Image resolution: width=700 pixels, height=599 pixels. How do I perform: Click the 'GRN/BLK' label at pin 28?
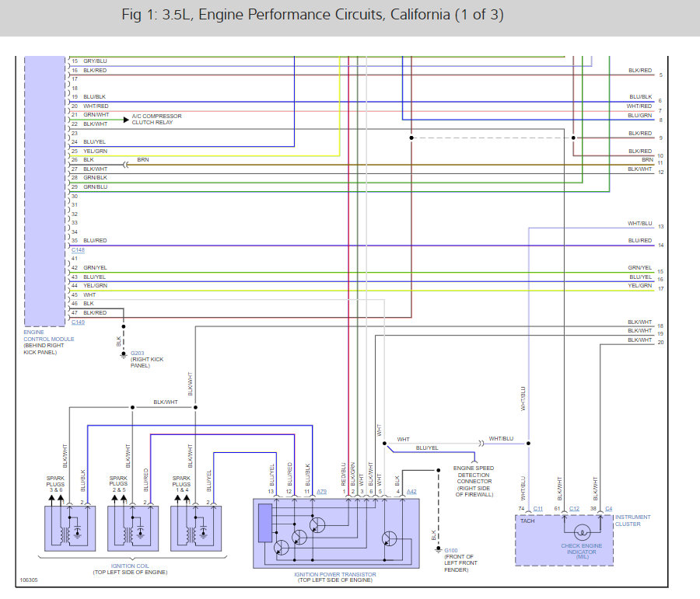pos(95,177)
